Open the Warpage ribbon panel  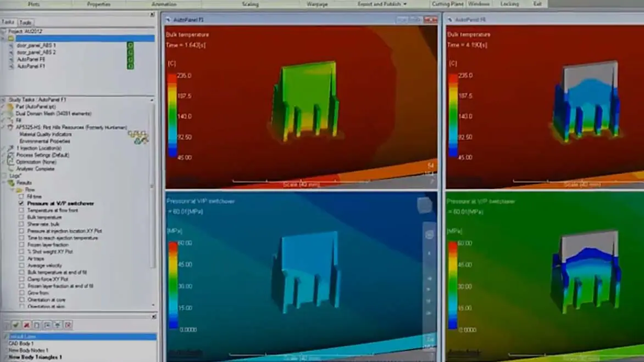pyautogui.click(x=317, y=4)
